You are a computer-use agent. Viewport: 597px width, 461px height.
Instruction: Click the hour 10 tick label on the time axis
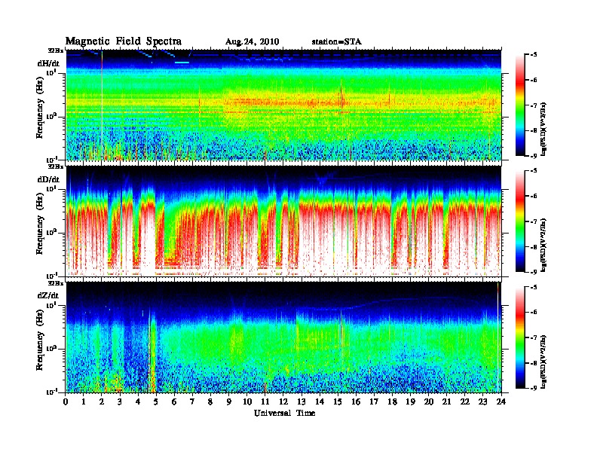pyautogui.click(x=247, y=401)
